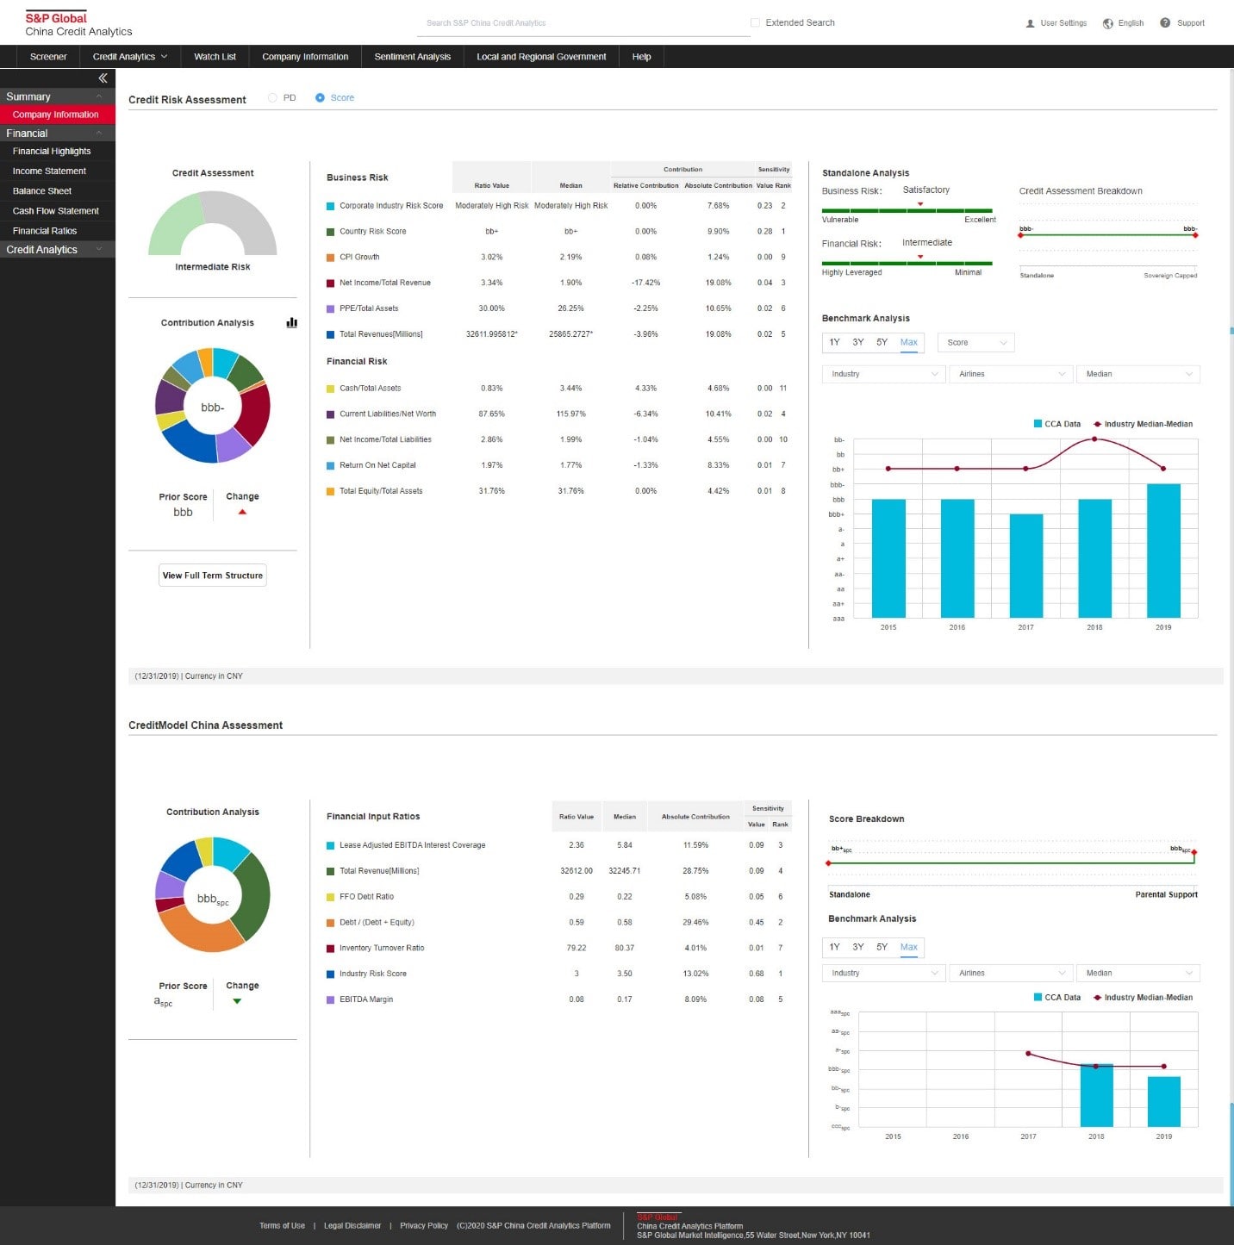Click View Full Term Structure button

point(213,576)
